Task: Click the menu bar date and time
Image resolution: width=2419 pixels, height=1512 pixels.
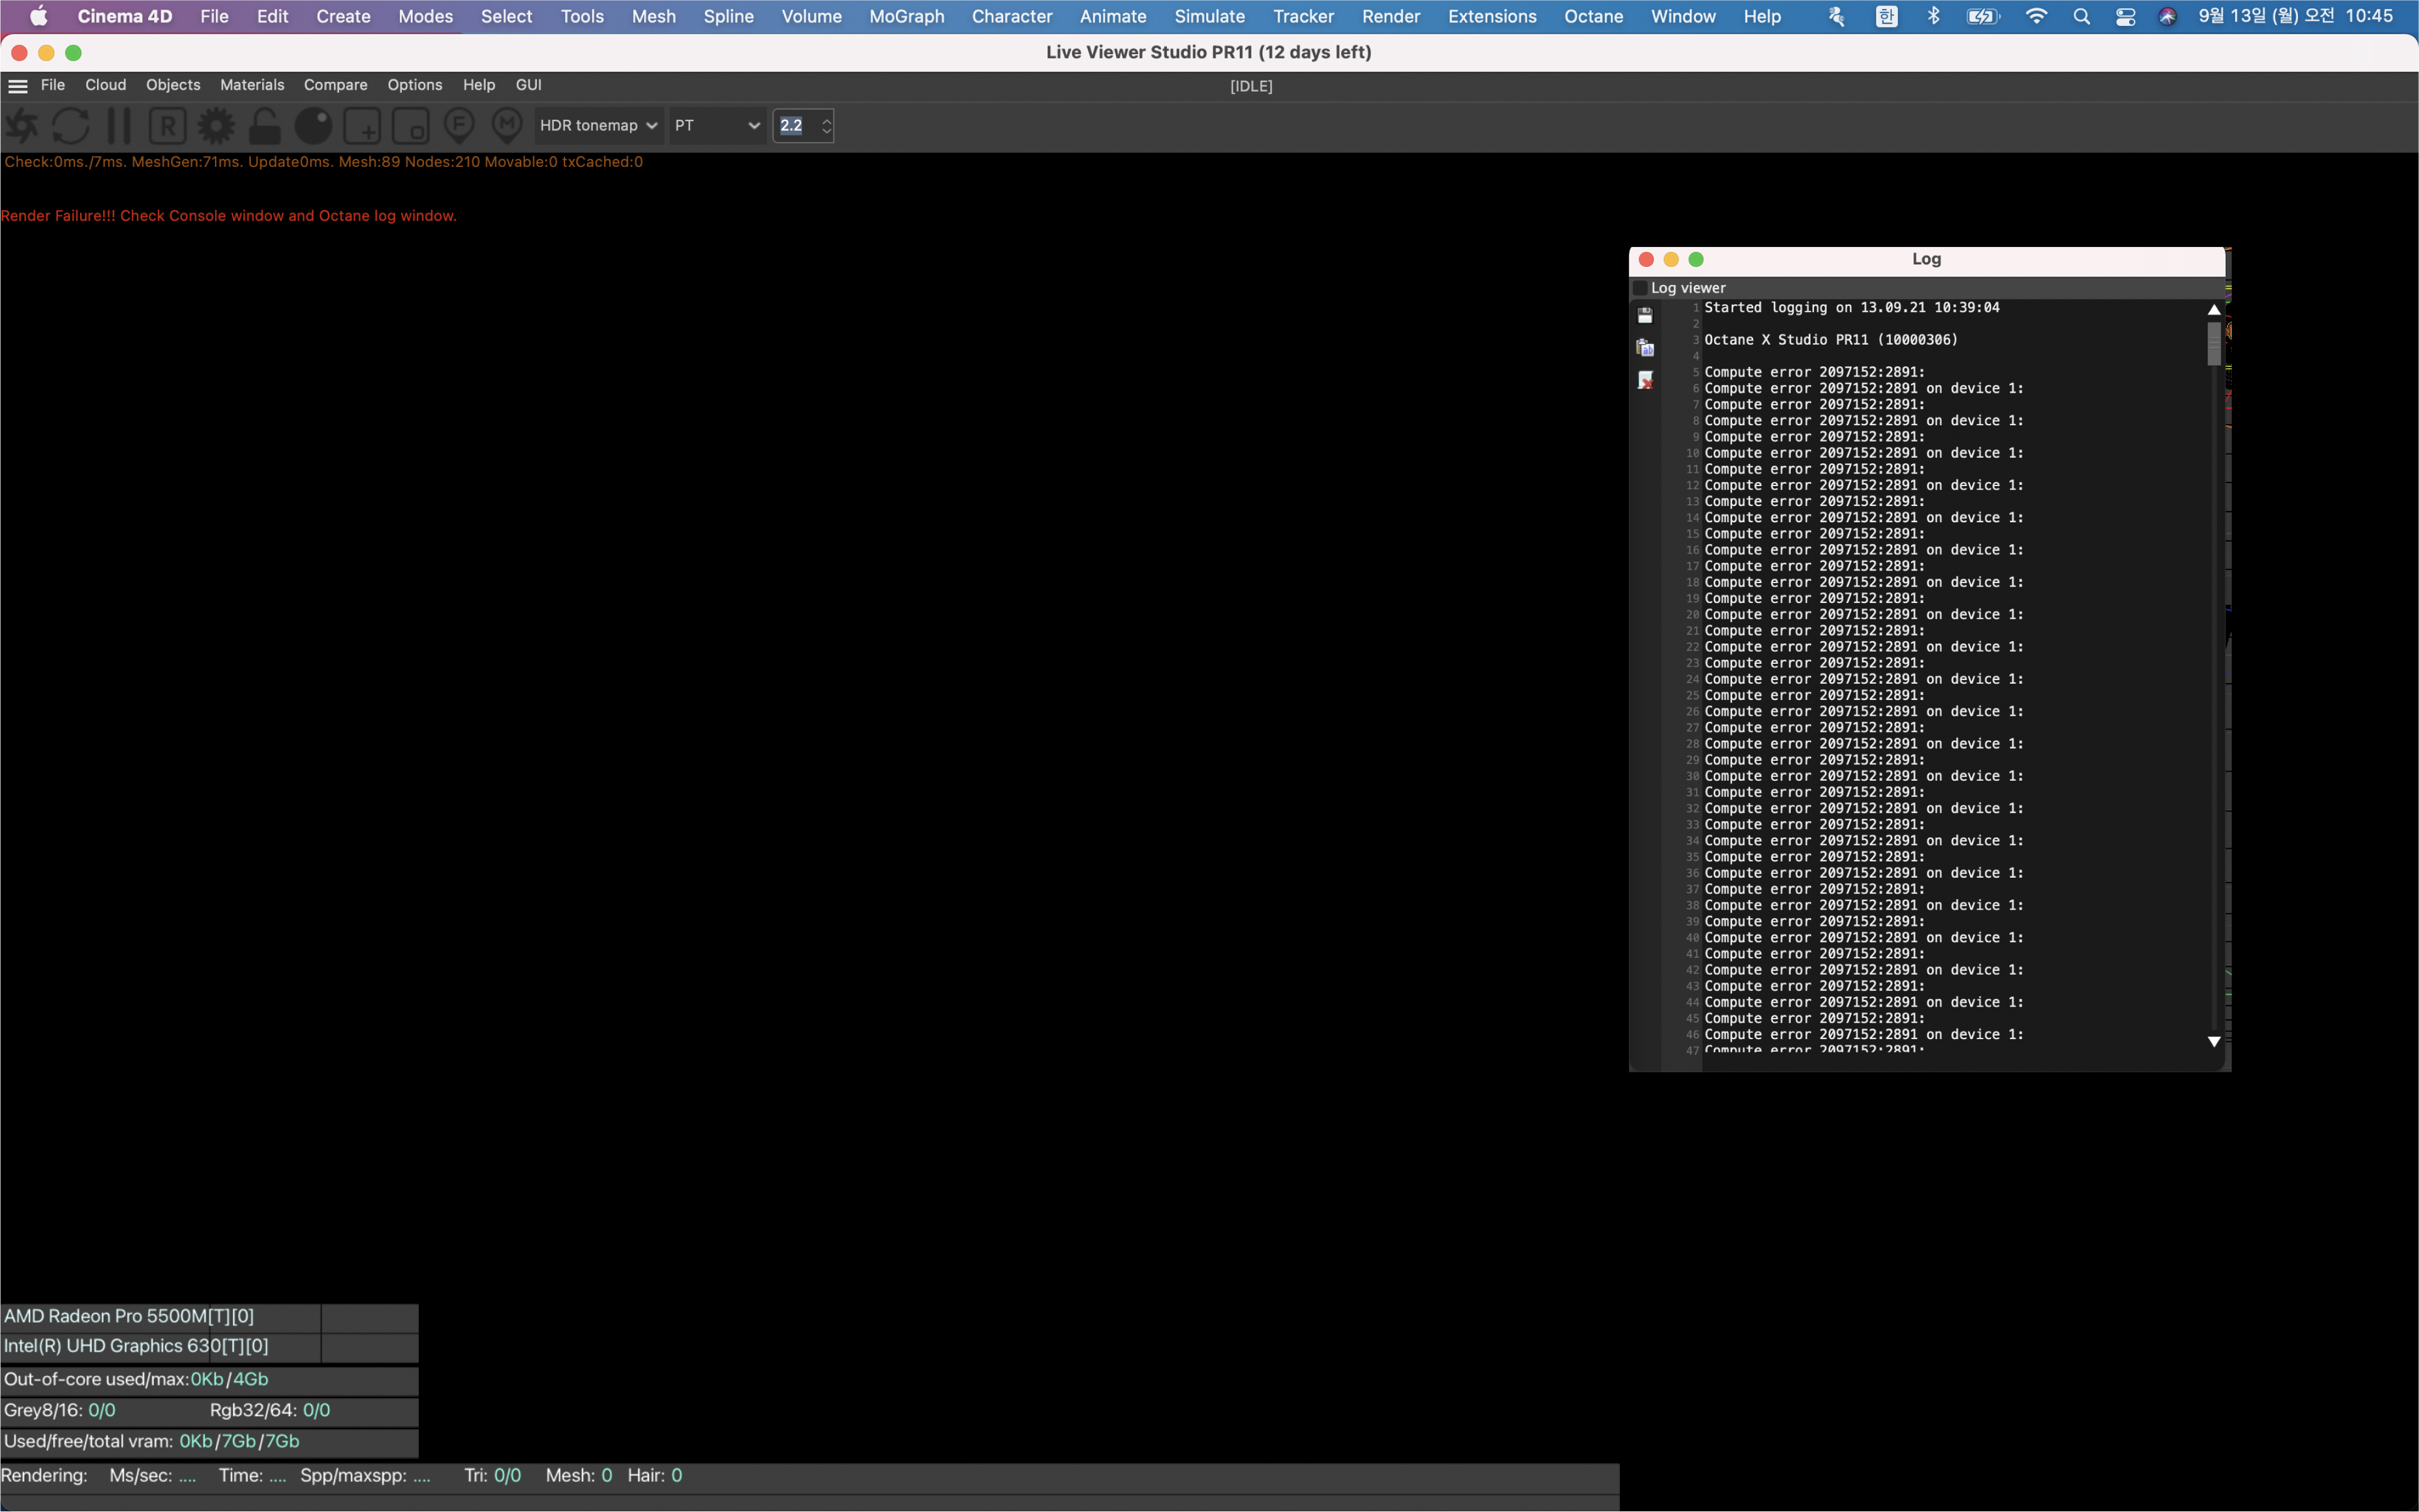Action: point(2295,16)
